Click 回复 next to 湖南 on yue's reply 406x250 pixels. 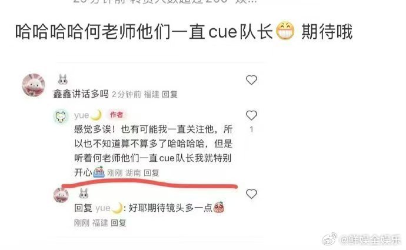click(151, 173)
